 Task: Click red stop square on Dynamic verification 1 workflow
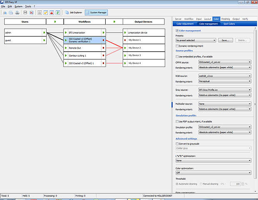tap(103, 40)
